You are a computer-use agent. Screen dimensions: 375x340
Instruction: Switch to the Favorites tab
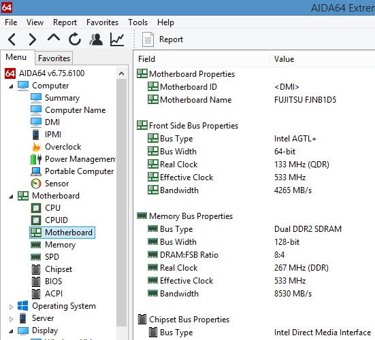pyautogui.click(x=54, y=58)
